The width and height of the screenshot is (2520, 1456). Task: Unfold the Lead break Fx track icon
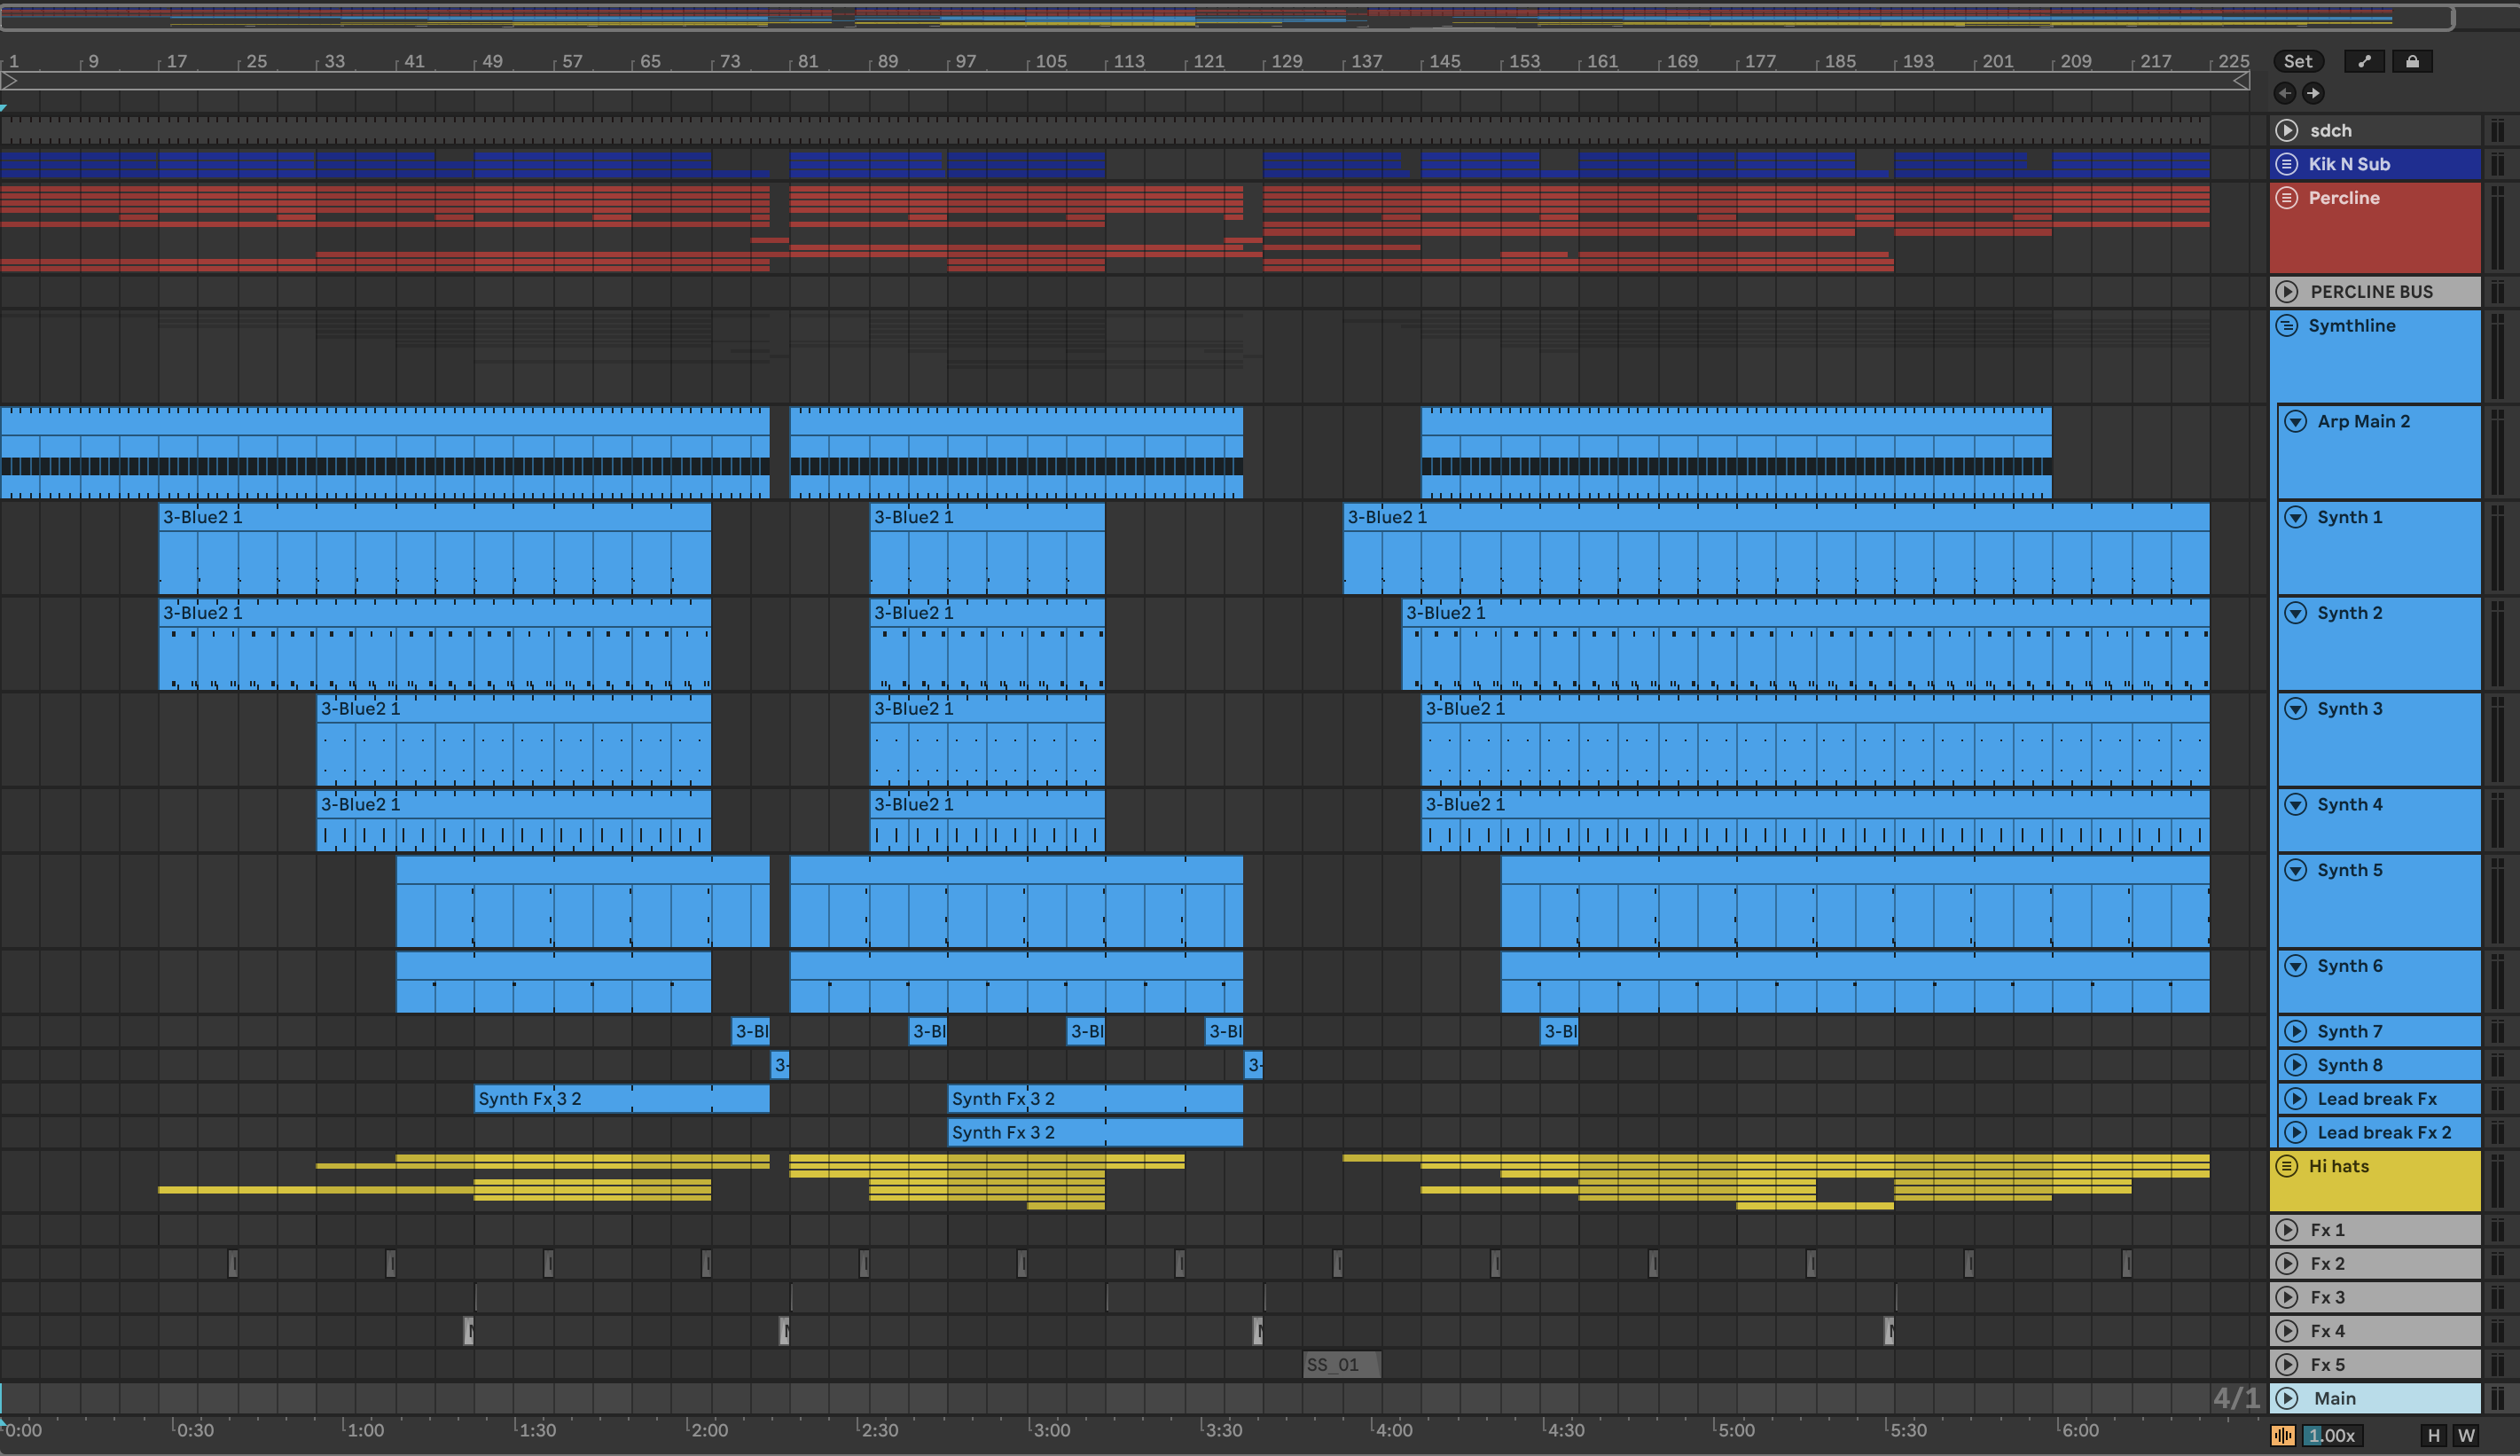[2296, 1099]
